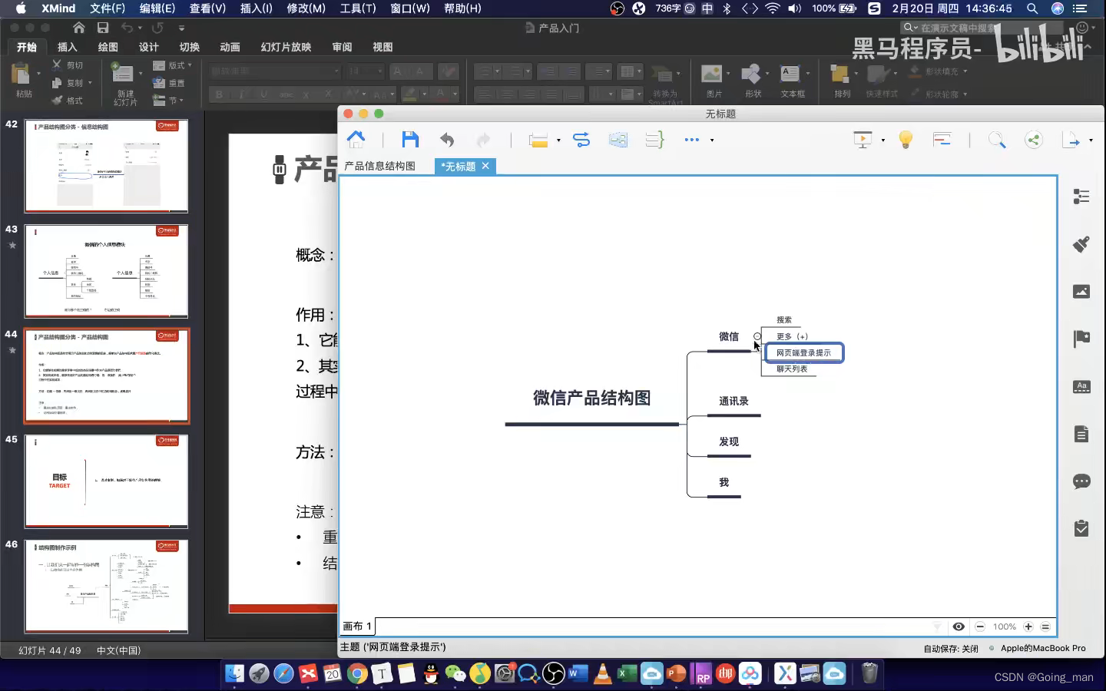Select the 网页端登录提示 subtopic
The width and height of the screenshot is (1106, 691).
pos(803,352)
